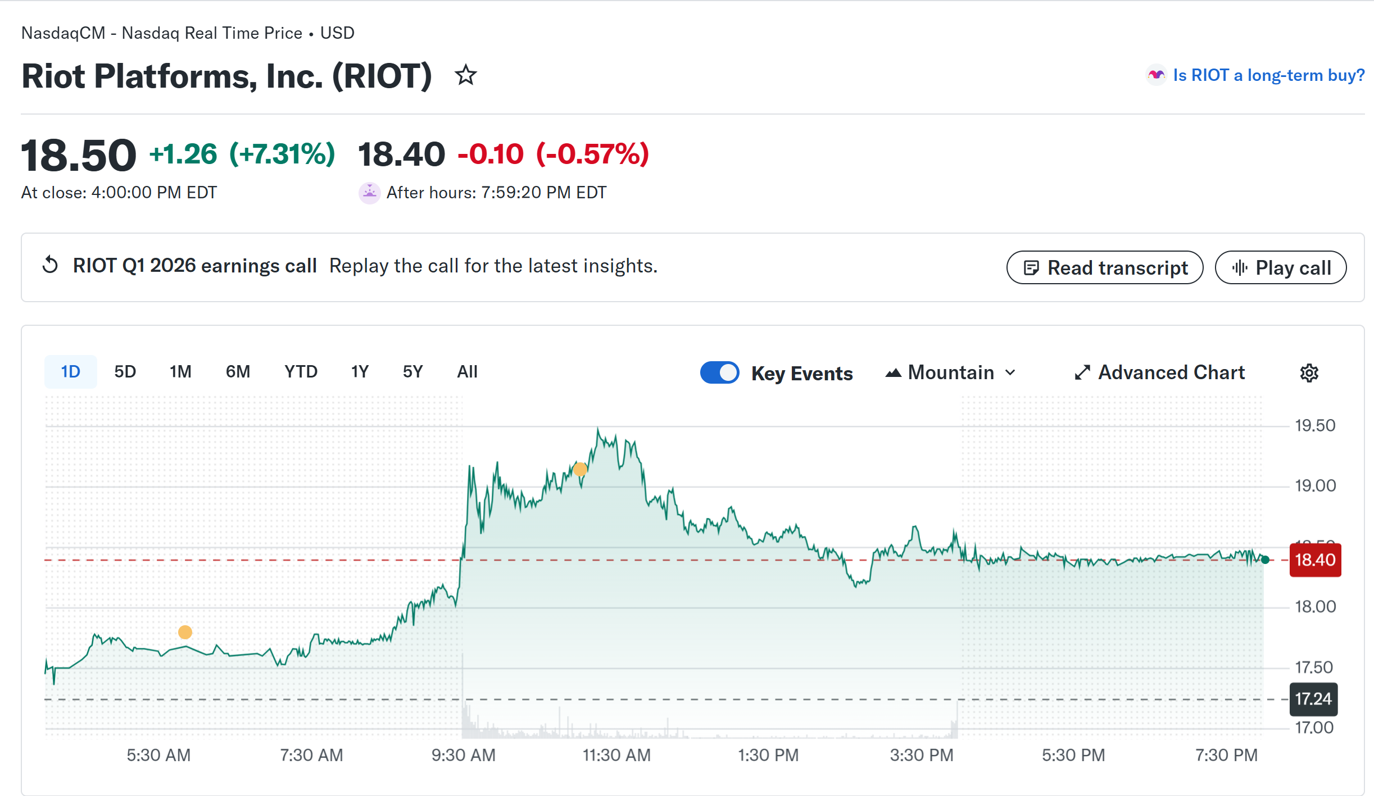The width and height of the screenshot is (1374, 796).
Task: Click the RIOT Q1 2026 earnings call title
Action: tap(195, 266)
